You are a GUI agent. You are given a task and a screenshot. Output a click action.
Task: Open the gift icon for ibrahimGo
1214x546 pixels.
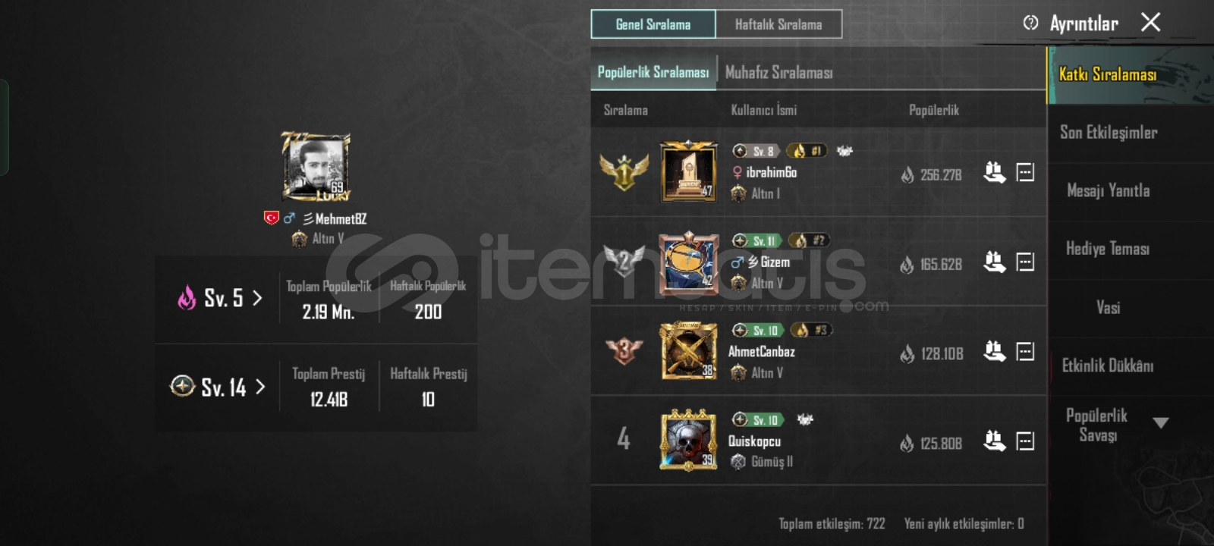tap(994, 173)
